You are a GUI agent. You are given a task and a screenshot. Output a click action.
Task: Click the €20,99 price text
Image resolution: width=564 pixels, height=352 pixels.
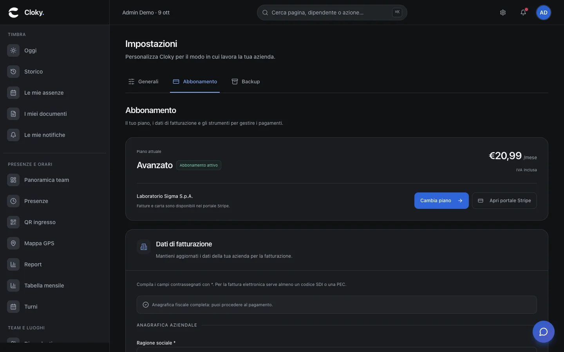505,156
